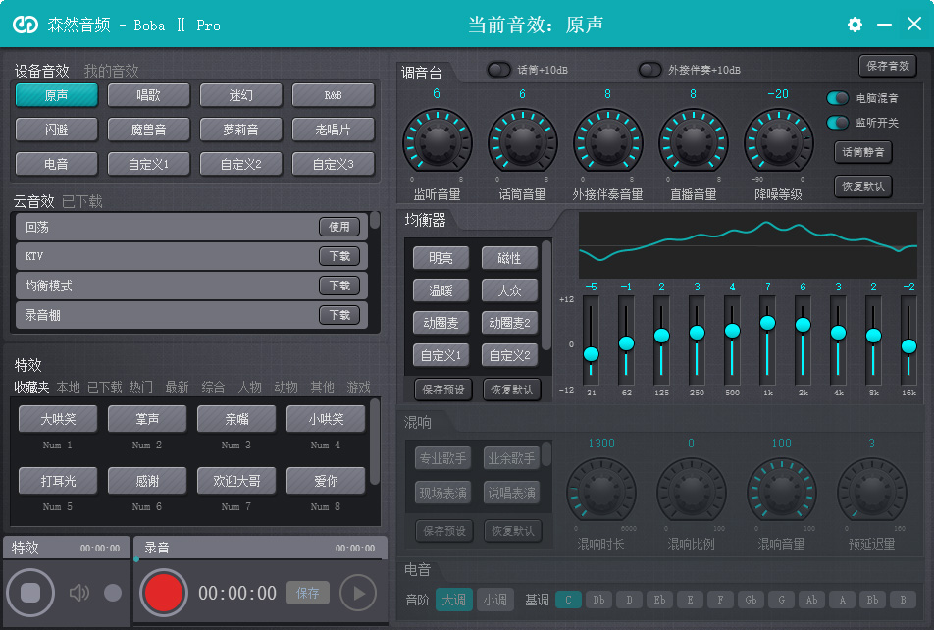Toggle the 外接伴奏+10dB switch

click(649, 70)
